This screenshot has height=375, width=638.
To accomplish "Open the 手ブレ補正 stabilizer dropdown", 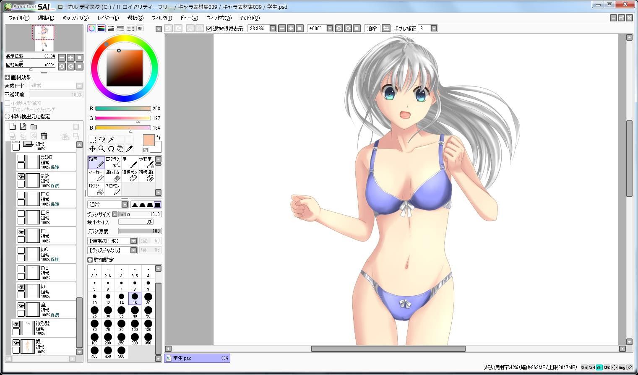I will tap(434, 29).
